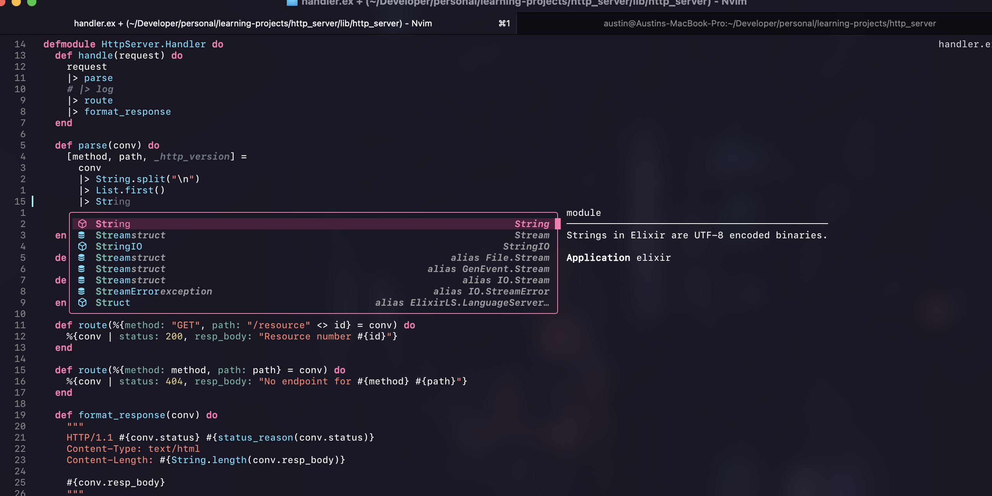Screen dimensions: 992x496
Task: Click the 'Application elixir' documentation line
Action: coord(618,258)
